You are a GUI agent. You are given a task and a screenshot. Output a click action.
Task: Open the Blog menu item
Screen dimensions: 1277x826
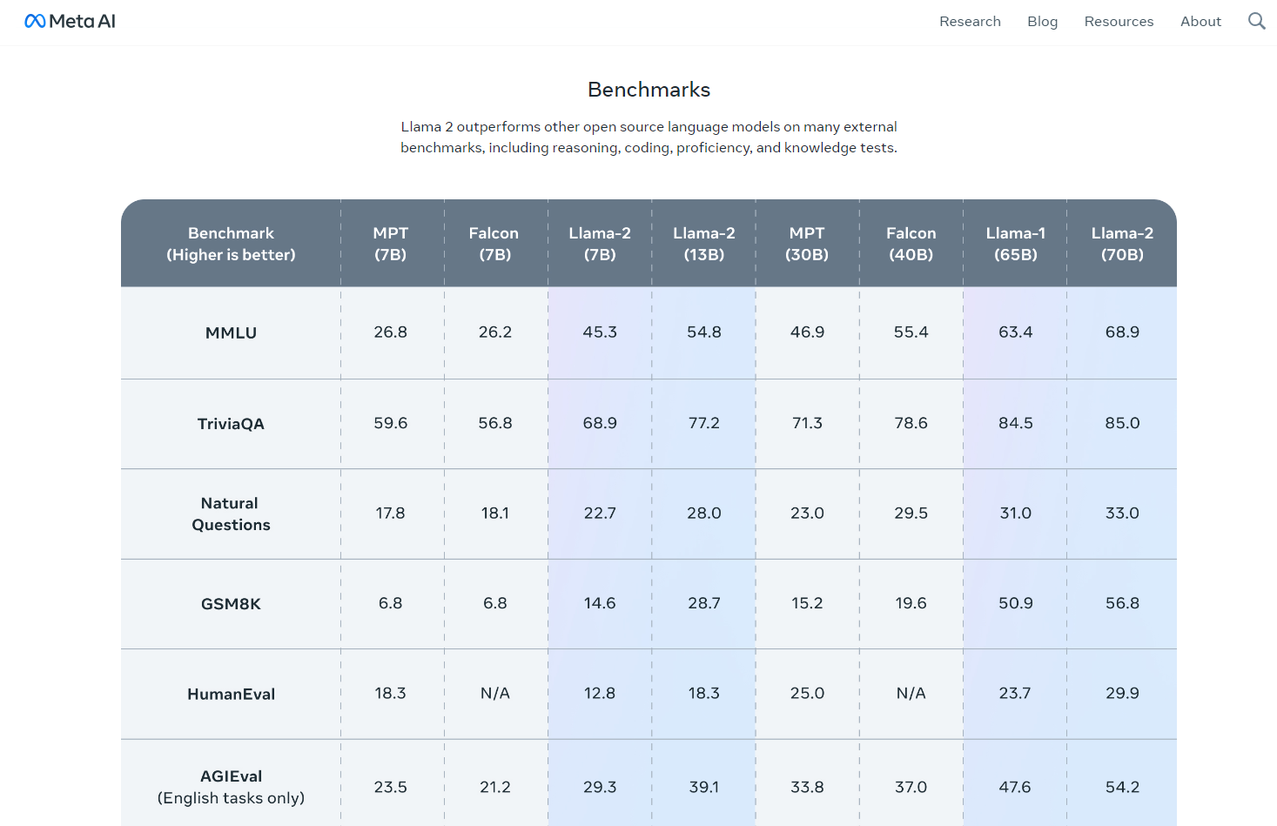pyautogui.click(x=1042, y=21)
